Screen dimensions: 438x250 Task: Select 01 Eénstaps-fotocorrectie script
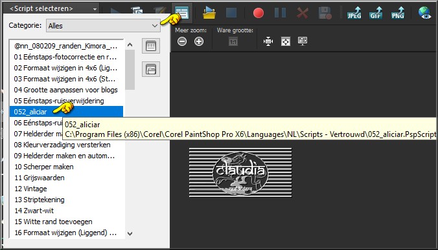point(67,57)
